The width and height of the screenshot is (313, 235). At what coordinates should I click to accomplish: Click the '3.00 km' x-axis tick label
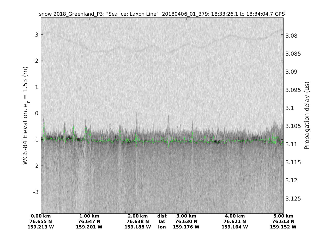coord(186,216)
